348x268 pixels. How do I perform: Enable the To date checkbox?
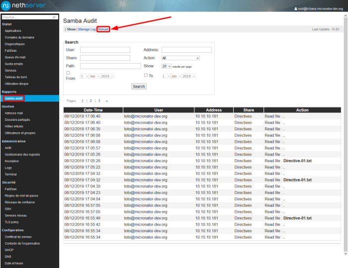tap(146, 75)
